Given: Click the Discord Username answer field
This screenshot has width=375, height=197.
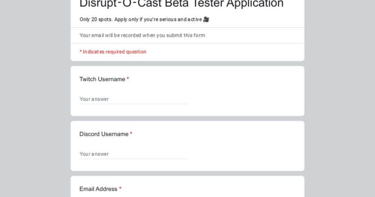Looking at the screenshot, I should (133, 154).
